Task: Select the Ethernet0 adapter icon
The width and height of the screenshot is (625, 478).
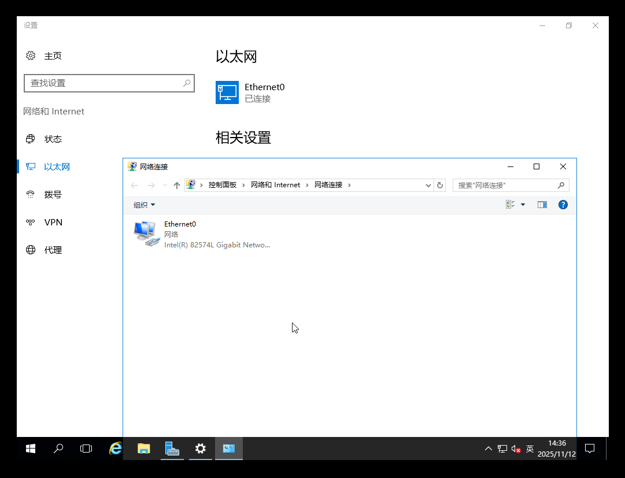Action: point(146,234)
